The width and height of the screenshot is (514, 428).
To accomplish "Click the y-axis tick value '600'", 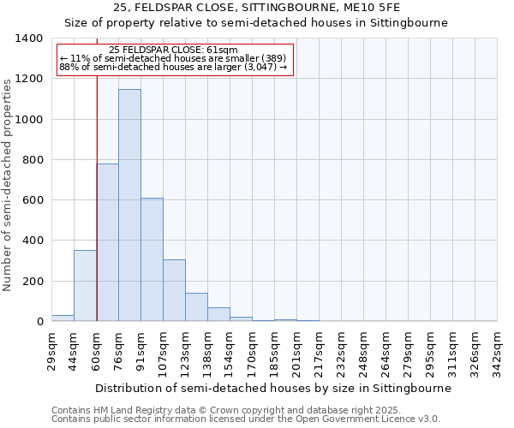I will pyautogui.click(x=33, y=200).
